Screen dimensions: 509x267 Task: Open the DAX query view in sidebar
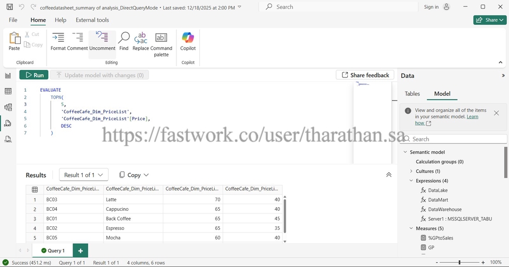[8, 123]
